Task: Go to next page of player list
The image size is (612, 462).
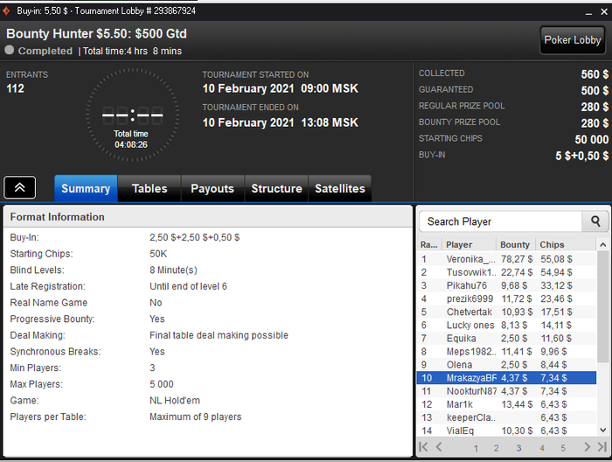Action: point(587,447)
